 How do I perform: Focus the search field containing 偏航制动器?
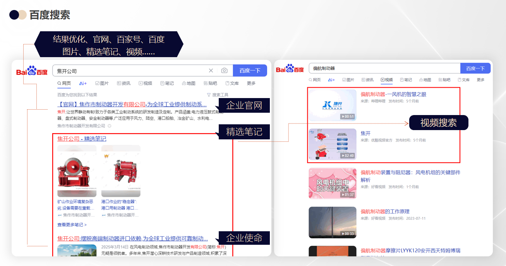point(384,68)
